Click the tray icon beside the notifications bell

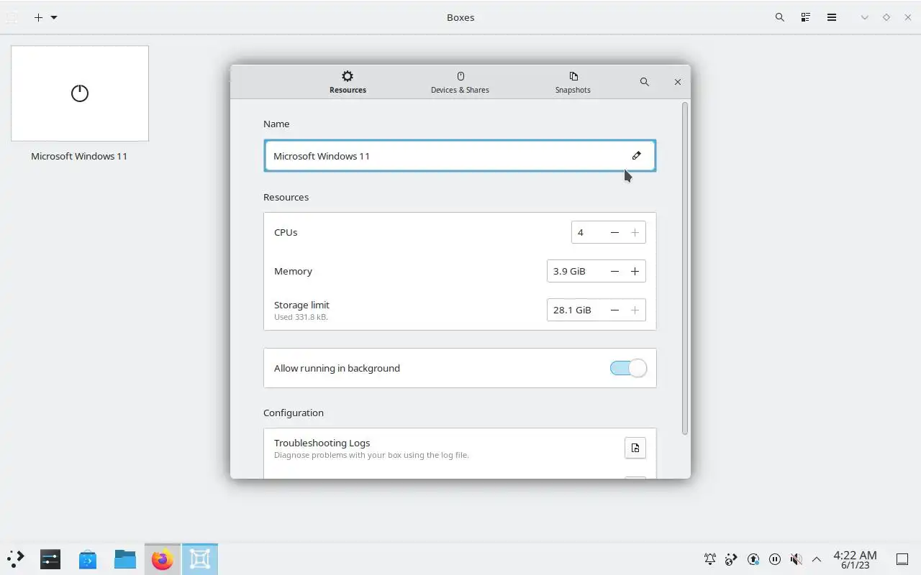tap(732, 559)
